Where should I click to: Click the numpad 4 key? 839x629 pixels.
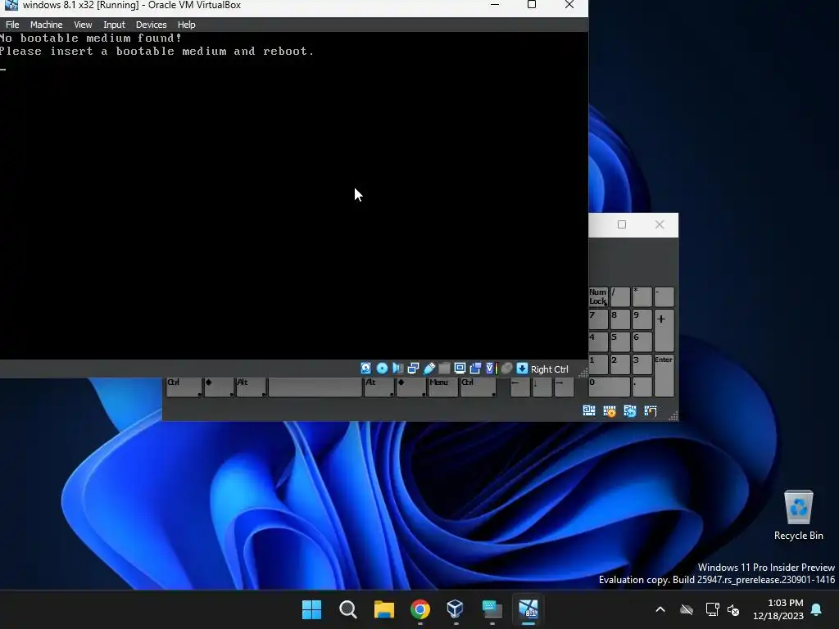[598, 342]
